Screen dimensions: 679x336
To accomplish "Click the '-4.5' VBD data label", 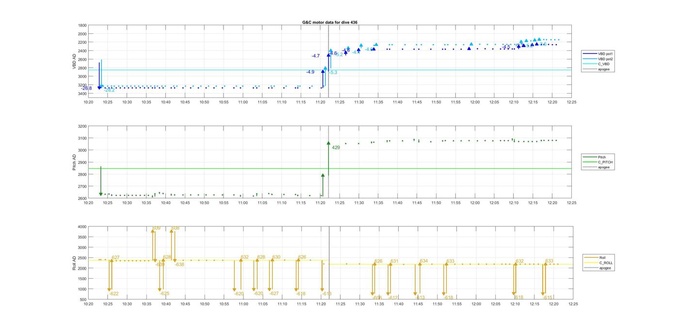I will [506, 47].
